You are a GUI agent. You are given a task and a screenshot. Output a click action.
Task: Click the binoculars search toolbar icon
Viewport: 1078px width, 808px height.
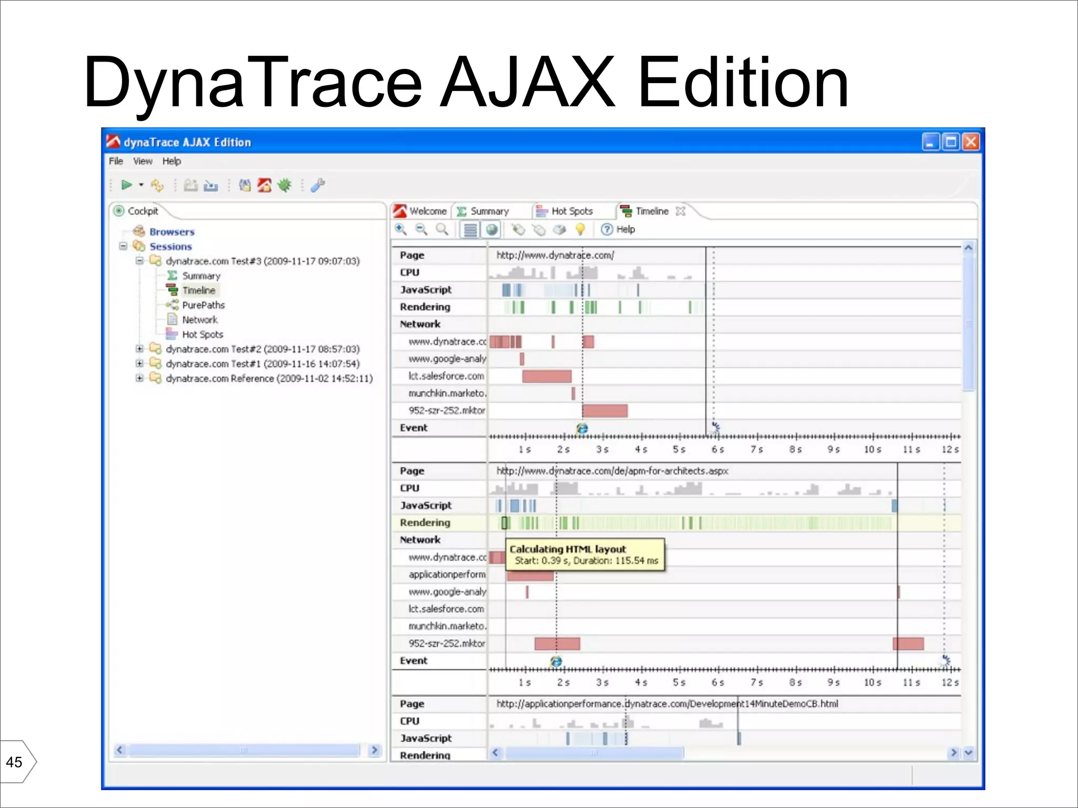pos(245,185)
